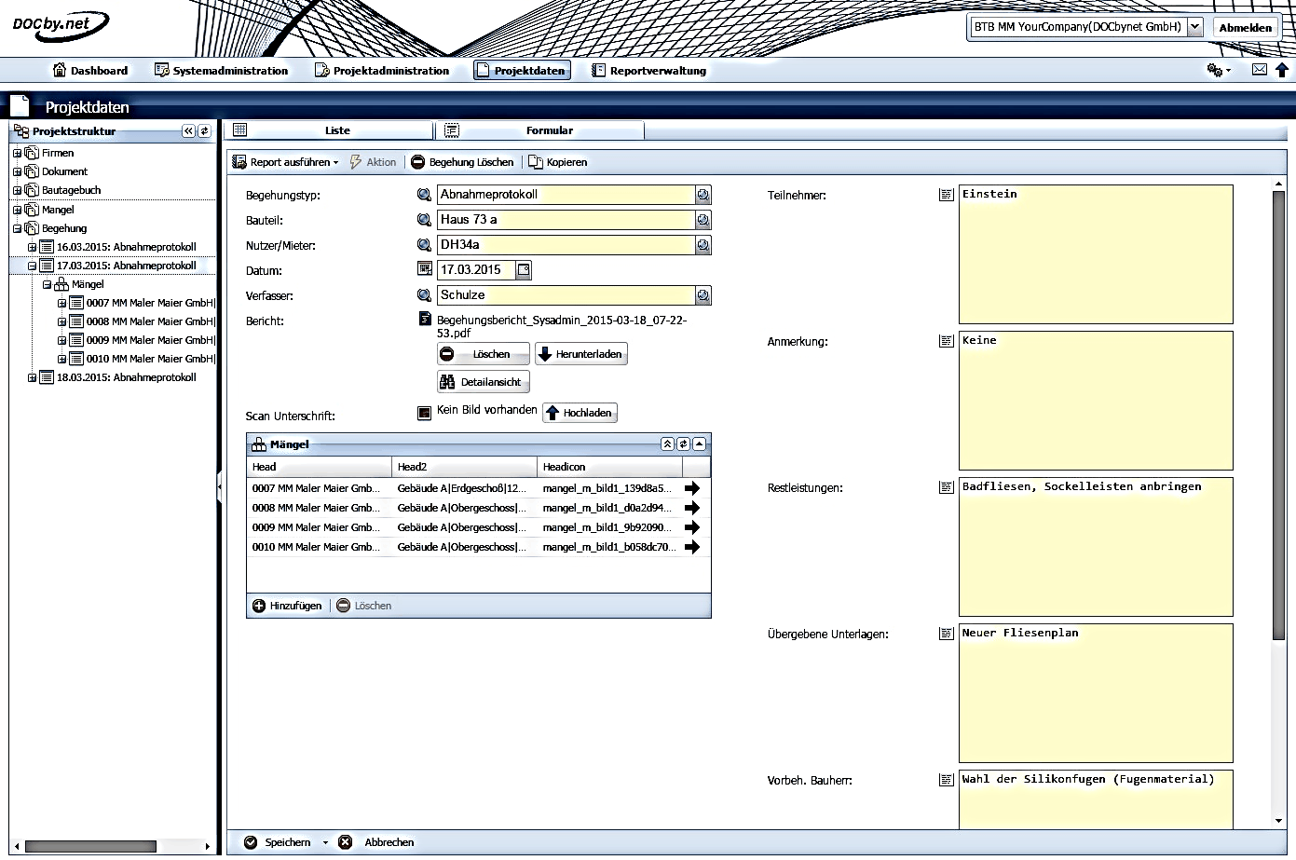Image resolution: width=1296 pixels, height=860 pixels.
Task: Click the Herunterladen button
Action: 581,354
